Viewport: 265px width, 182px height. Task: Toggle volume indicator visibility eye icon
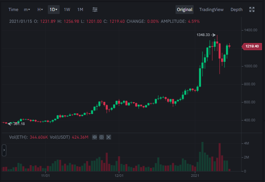95,137
